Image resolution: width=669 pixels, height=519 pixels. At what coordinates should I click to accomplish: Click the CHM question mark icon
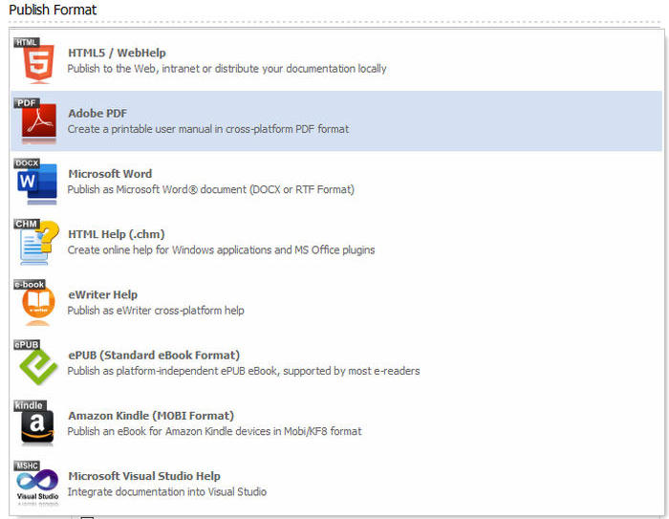click(x=38, y=243)
